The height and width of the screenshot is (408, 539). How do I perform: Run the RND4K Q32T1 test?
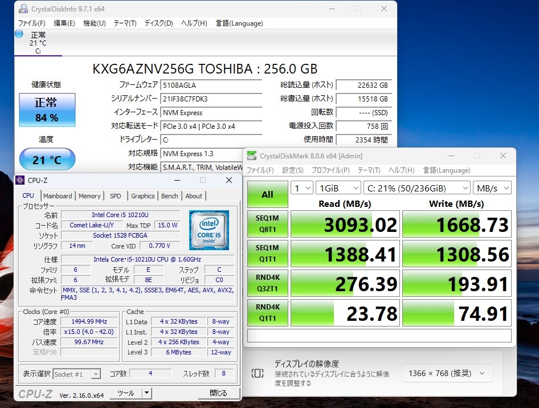point(267,283)
